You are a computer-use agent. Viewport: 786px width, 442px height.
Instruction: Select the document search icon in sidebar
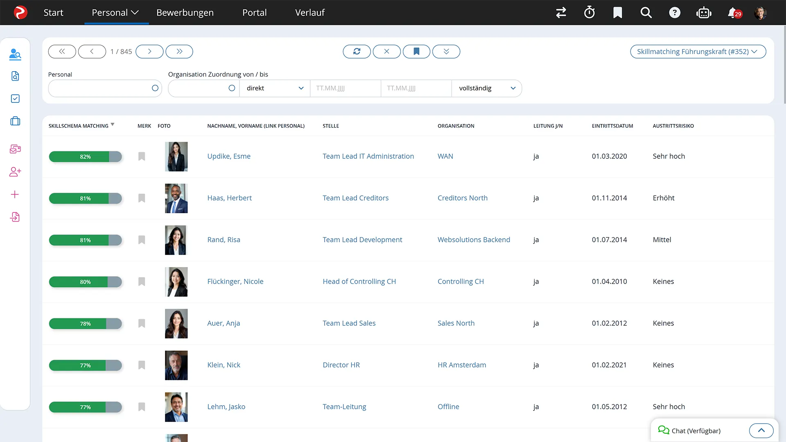pyautogui.click(x=15, y=76)
